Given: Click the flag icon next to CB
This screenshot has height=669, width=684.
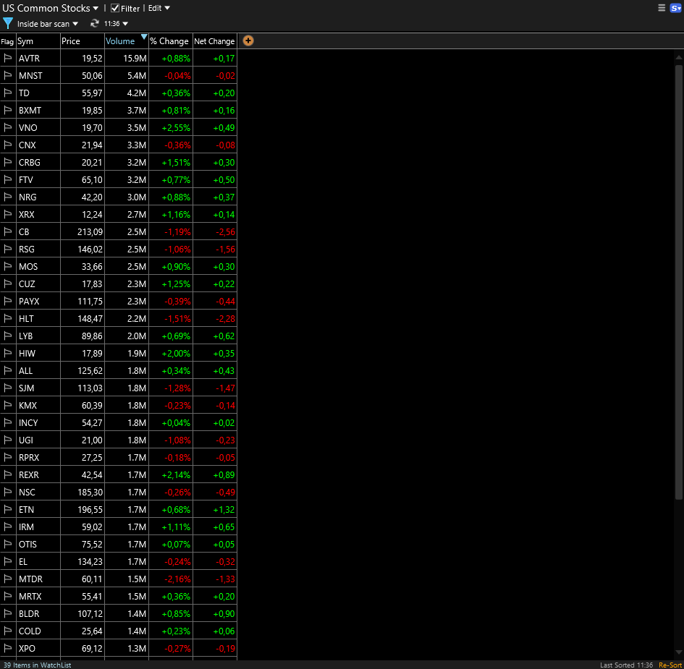Looking at the screenshot, I should [8, 231].
